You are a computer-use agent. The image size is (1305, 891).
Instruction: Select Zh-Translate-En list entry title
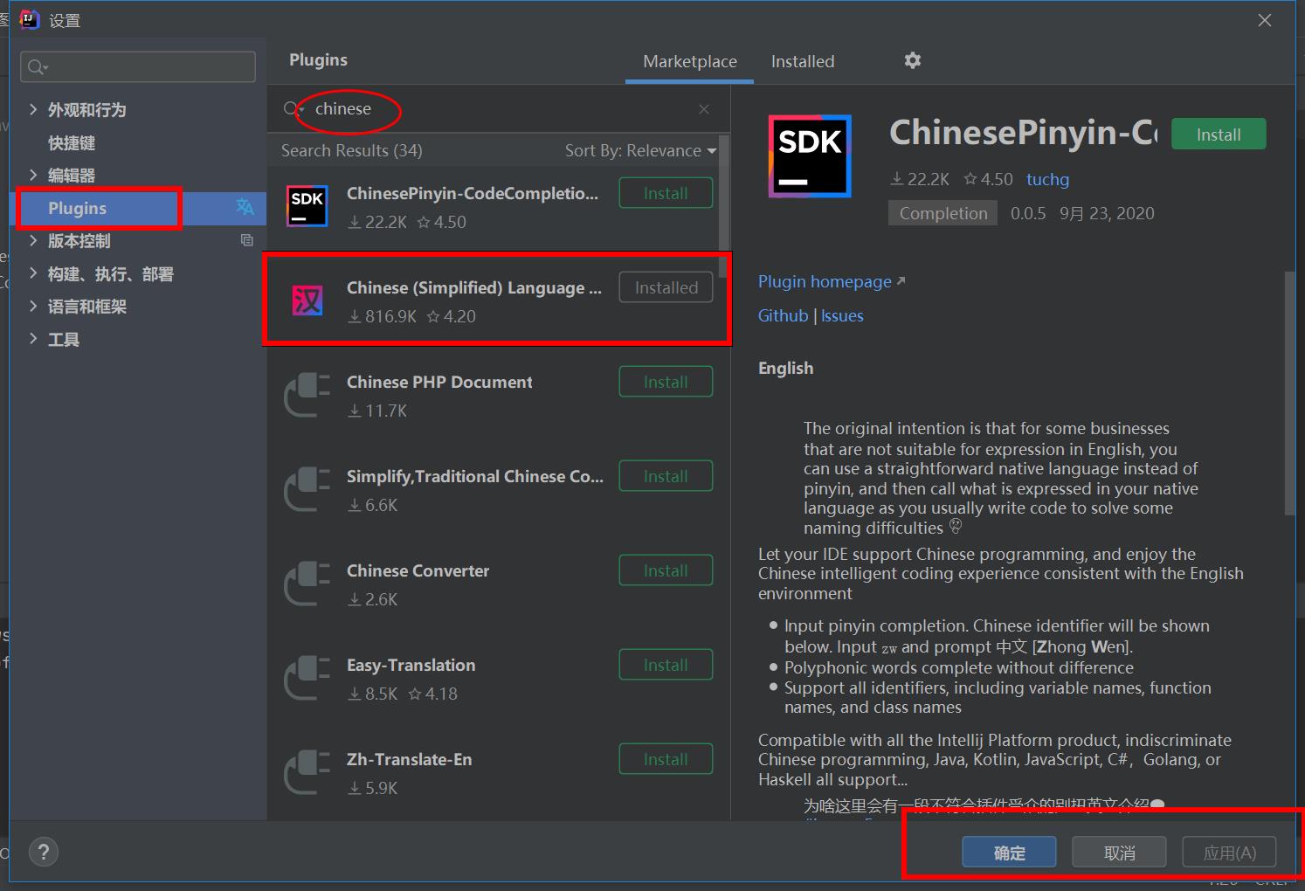409,759
